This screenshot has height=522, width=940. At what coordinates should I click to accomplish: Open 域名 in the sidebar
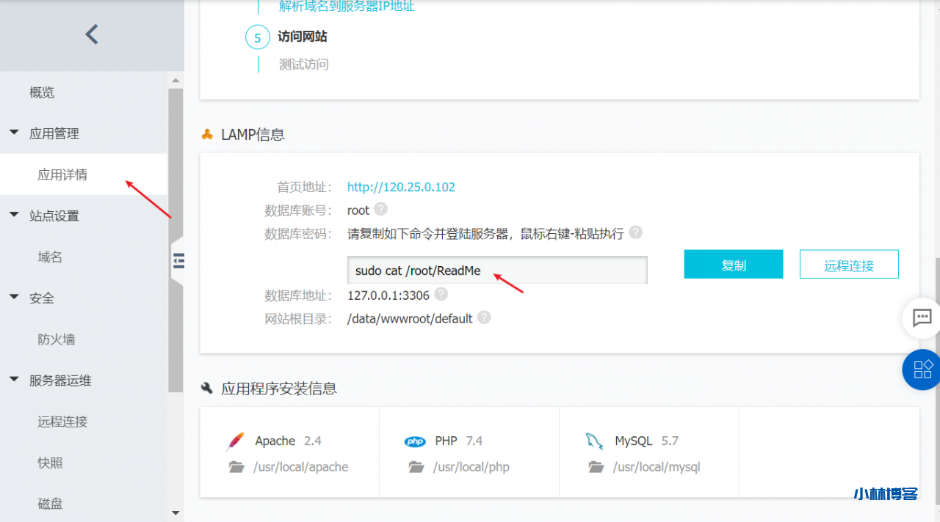(x=50, y=257)
